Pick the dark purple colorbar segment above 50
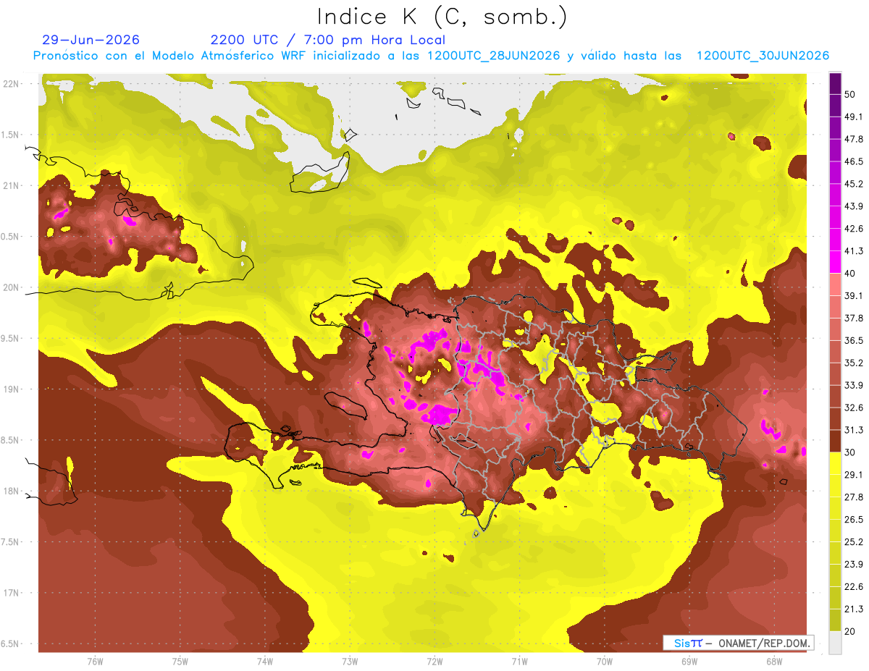Viewport: 869px width, 671px height. 835,83
